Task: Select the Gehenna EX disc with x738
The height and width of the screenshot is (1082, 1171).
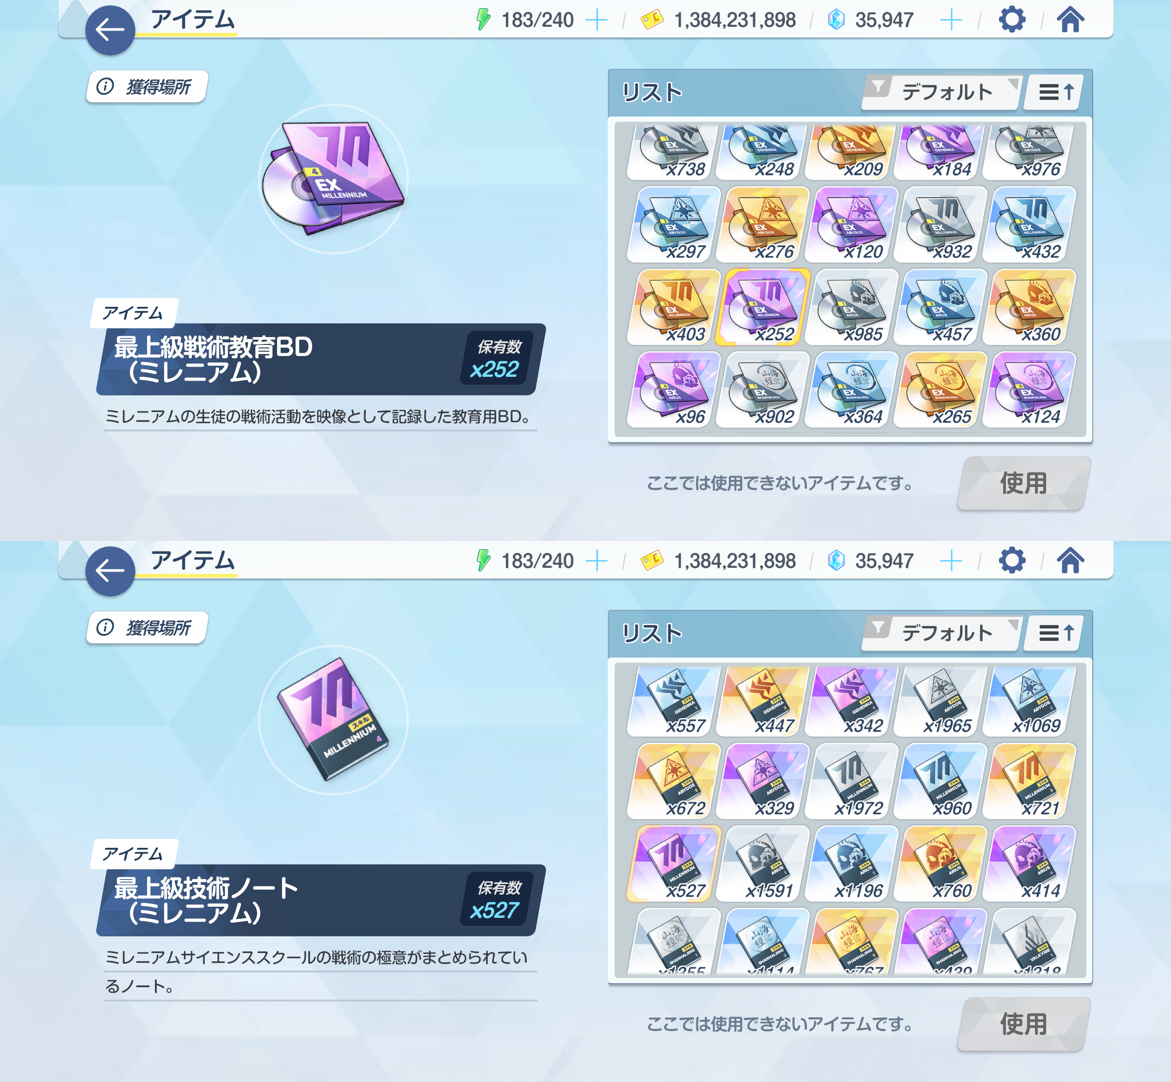Action: coord(673,152)
